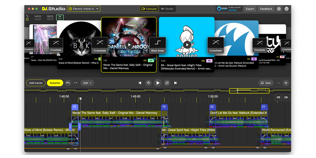Open the Electric Vision 4 project dropdown
Screen dimensions: 316x158
point(84,9)
